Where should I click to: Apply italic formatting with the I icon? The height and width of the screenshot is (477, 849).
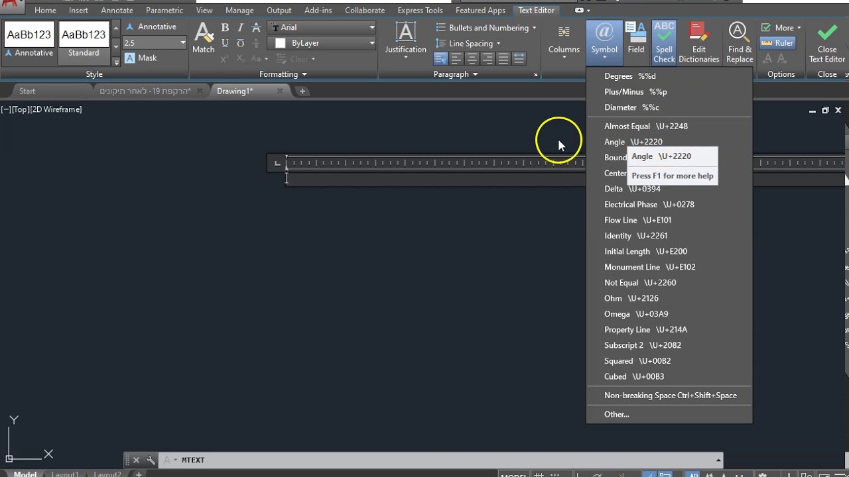240,27
